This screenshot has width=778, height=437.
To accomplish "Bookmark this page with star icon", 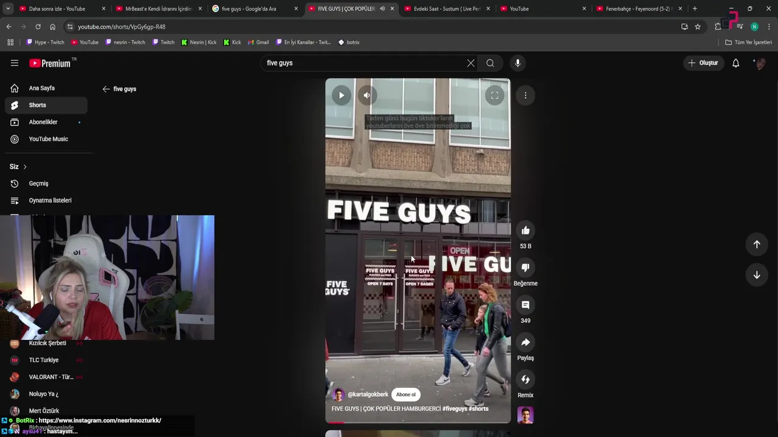I will [698, 27].
